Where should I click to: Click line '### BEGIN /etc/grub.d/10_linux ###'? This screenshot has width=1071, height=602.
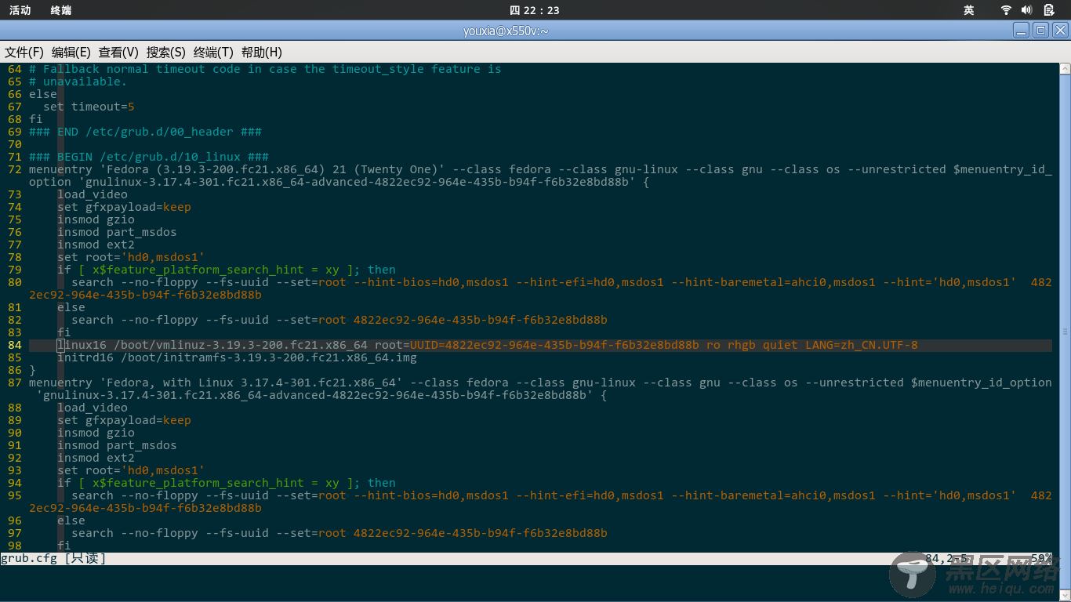coord(149,157)
